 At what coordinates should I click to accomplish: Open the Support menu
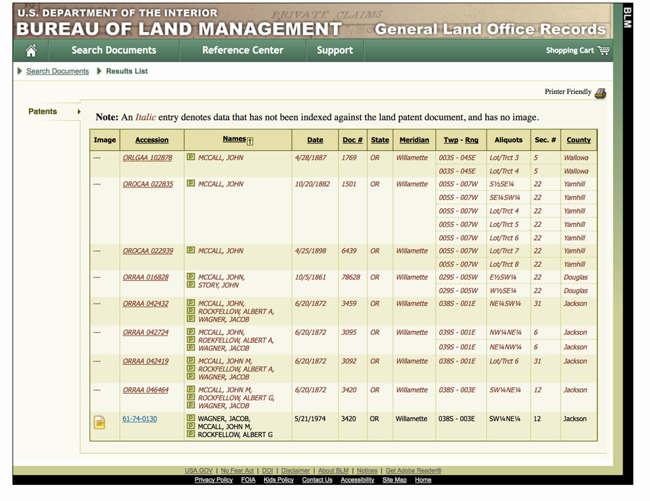(x=335, y=50)
